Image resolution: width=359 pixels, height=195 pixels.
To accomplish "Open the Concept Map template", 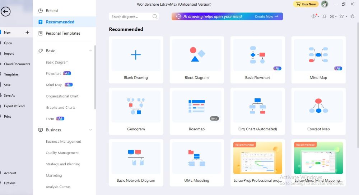I will (318, 111).
